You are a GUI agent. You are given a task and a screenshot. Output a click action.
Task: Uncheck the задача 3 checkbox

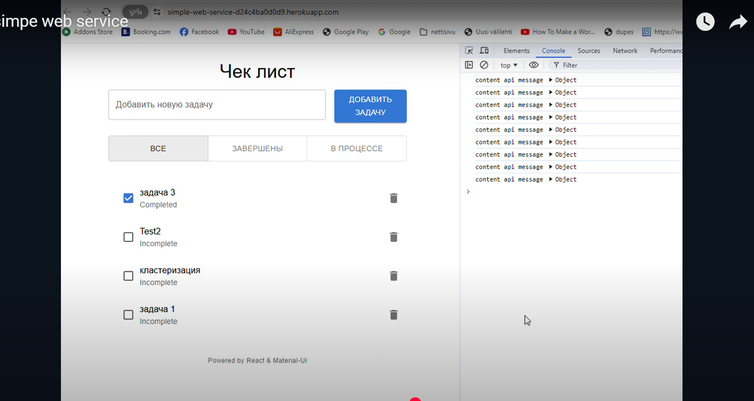point(128,198)
